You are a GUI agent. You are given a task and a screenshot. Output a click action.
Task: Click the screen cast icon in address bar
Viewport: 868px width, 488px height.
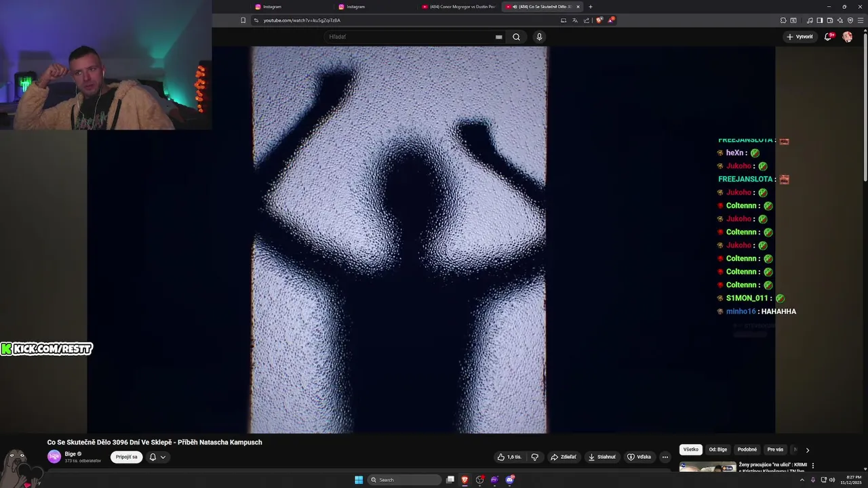564,20
